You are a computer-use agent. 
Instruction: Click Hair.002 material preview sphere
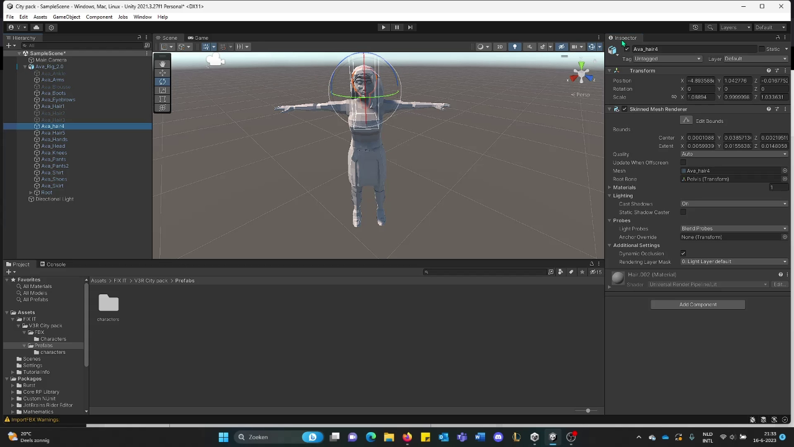coord(618,279)
